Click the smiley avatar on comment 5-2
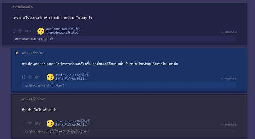Viewport: 255px width, 139px height. [50, 123]
